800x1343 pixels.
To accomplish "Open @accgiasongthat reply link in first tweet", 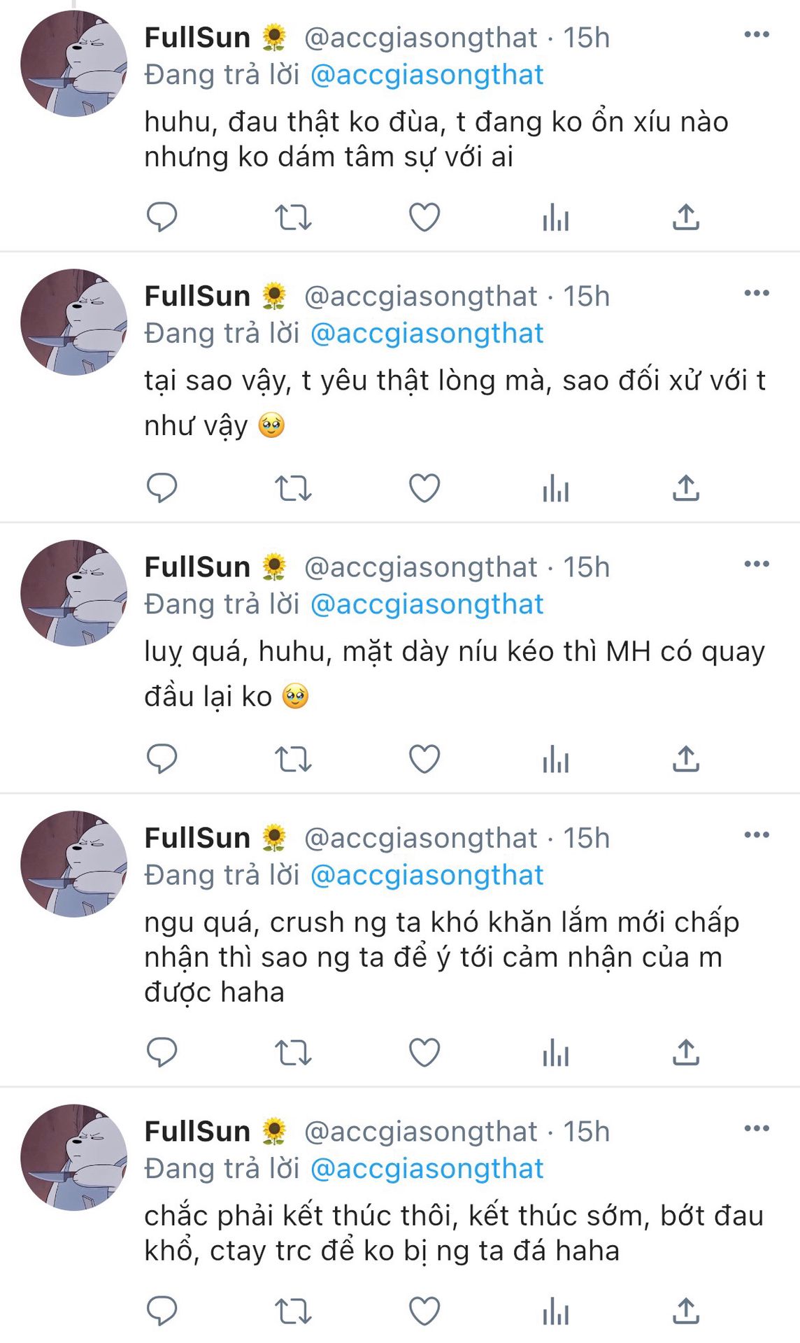I will pyautogui.click(x=427, y=75).
